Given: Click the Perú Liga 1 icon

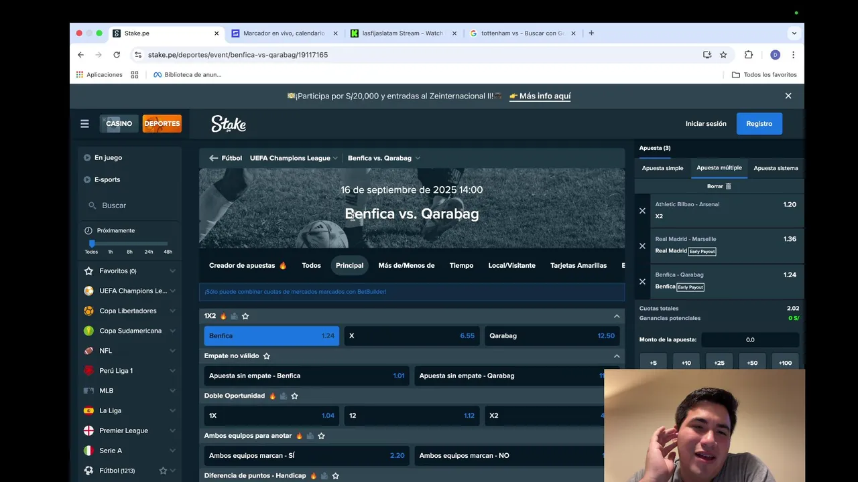Looking at the screenshot, I should 88,371.
